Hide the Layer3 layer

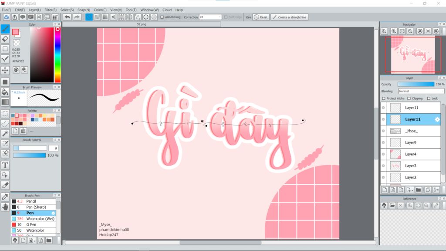coord(383,166)
